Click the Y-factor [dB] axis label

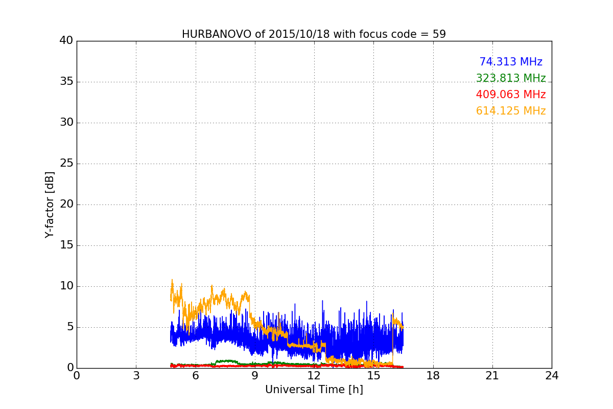pyautogui.click(x=49, y=204)
